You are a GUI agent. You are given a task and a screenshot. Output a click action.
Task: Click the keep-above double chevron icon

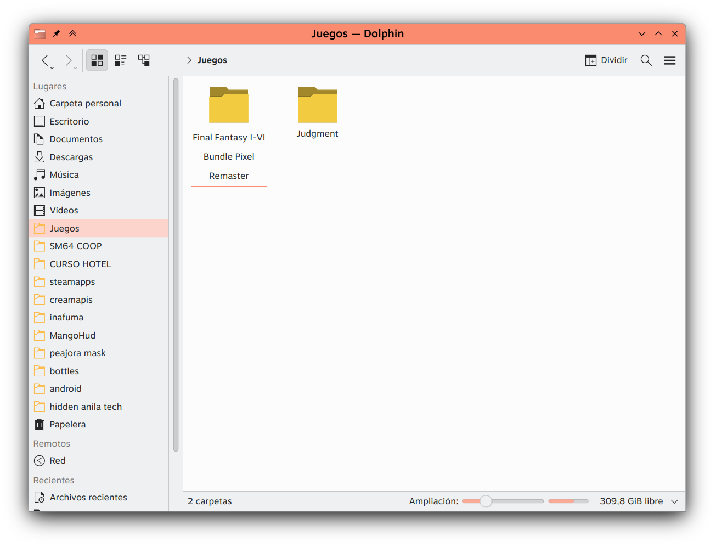tap(73, 34)
